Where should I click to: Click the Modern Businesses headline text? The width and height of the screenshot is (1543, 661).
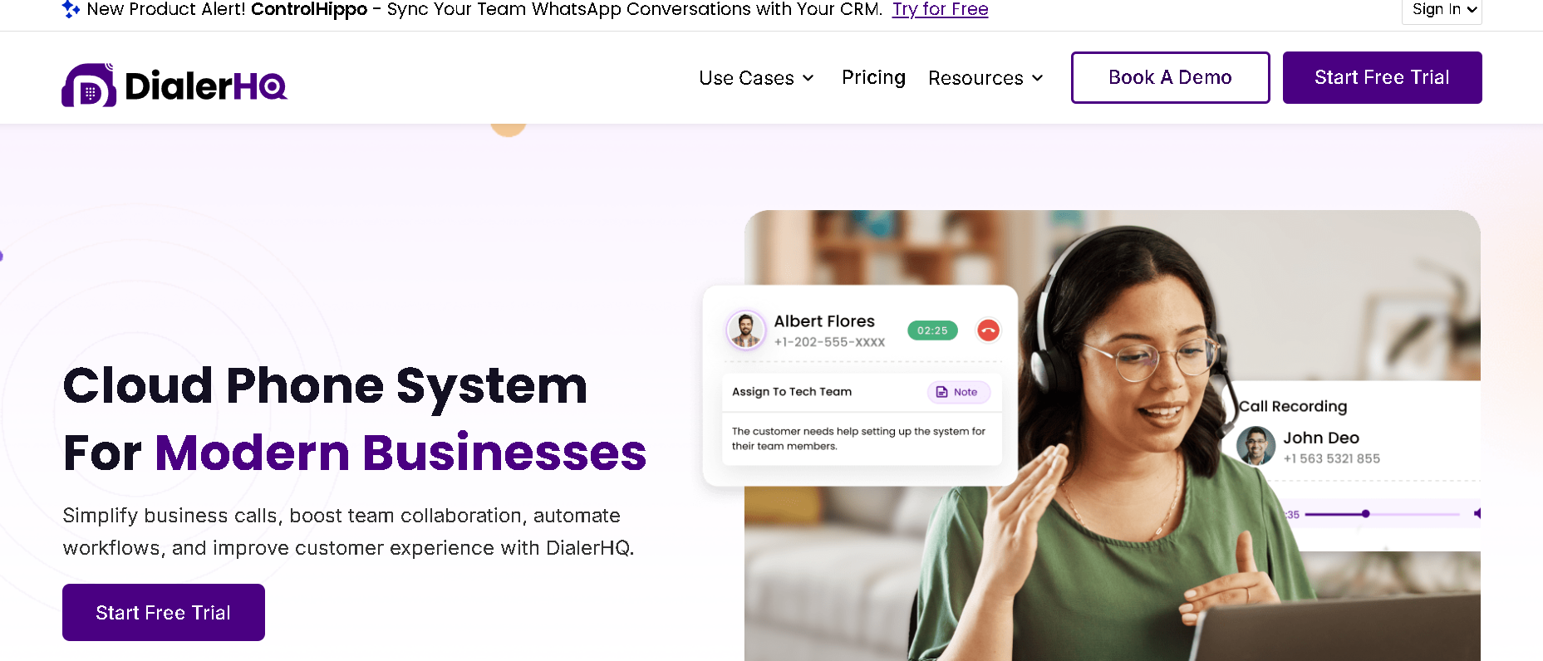(x=400, y=453)
